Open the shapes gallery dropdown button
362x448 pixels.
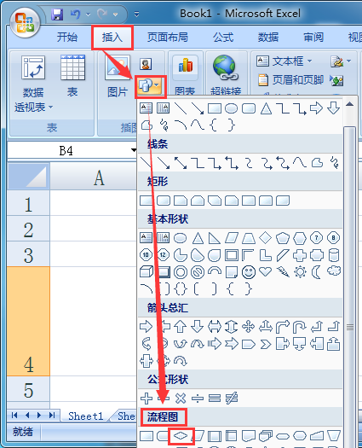(x=149, y=85)
